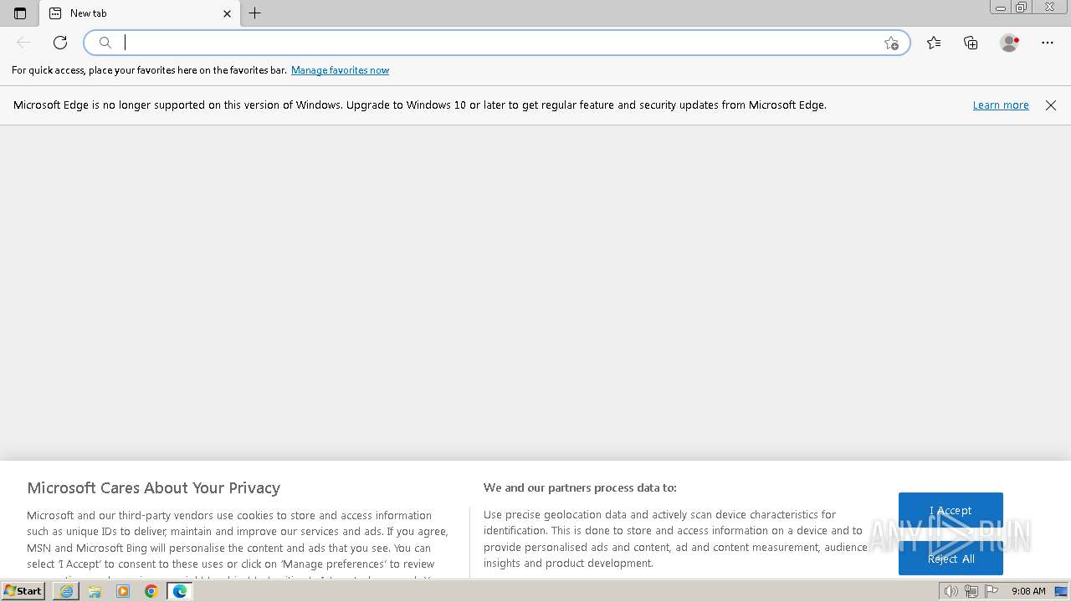Open the tab actions menu icon
Screen dimensions: 1071x602
[x=20, y=13]
